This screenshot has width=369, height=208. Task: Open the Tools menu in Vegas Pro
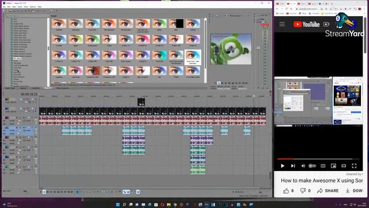click(x=26, y=6)
